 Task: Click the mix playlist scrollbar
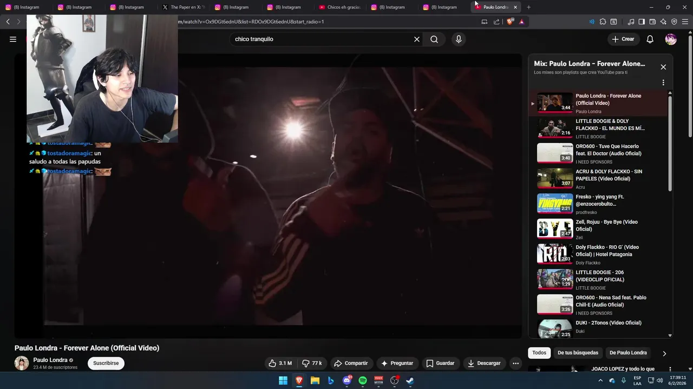[x=670, y=143]
